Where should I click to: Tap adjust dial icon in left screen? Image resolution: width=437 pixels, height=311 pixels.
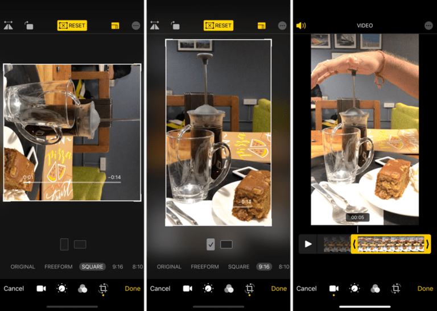62,288
